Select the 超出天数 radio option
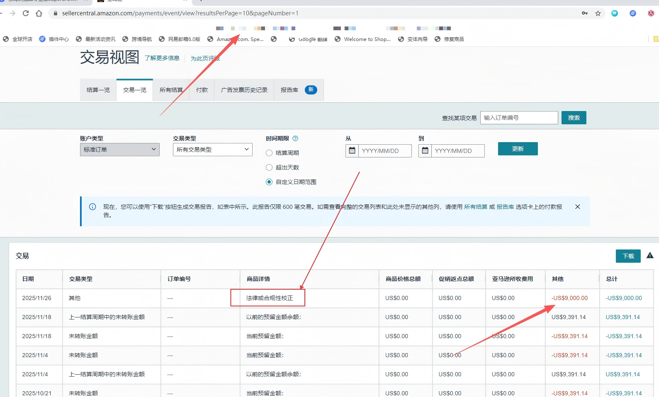 click(x=269, y=167)
